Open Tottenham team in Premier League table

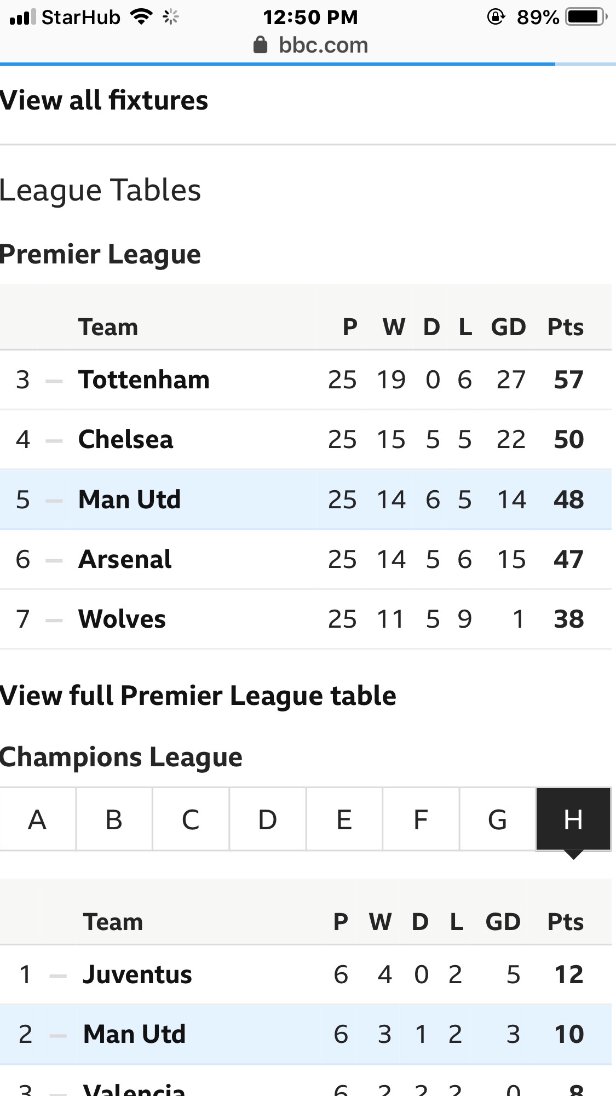144,380
